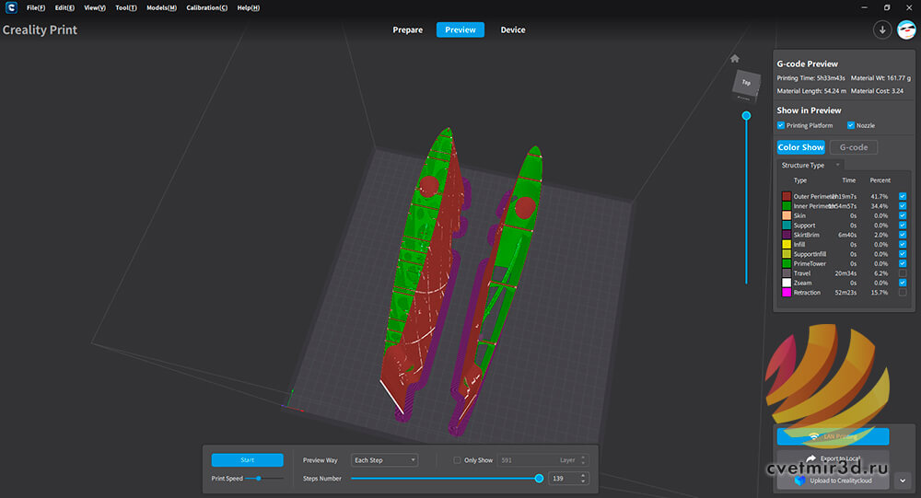Image resolution: width=921 pixels, height=498 pixels.
Task: Open the Tool menu
Action: [x=125, y=7]
